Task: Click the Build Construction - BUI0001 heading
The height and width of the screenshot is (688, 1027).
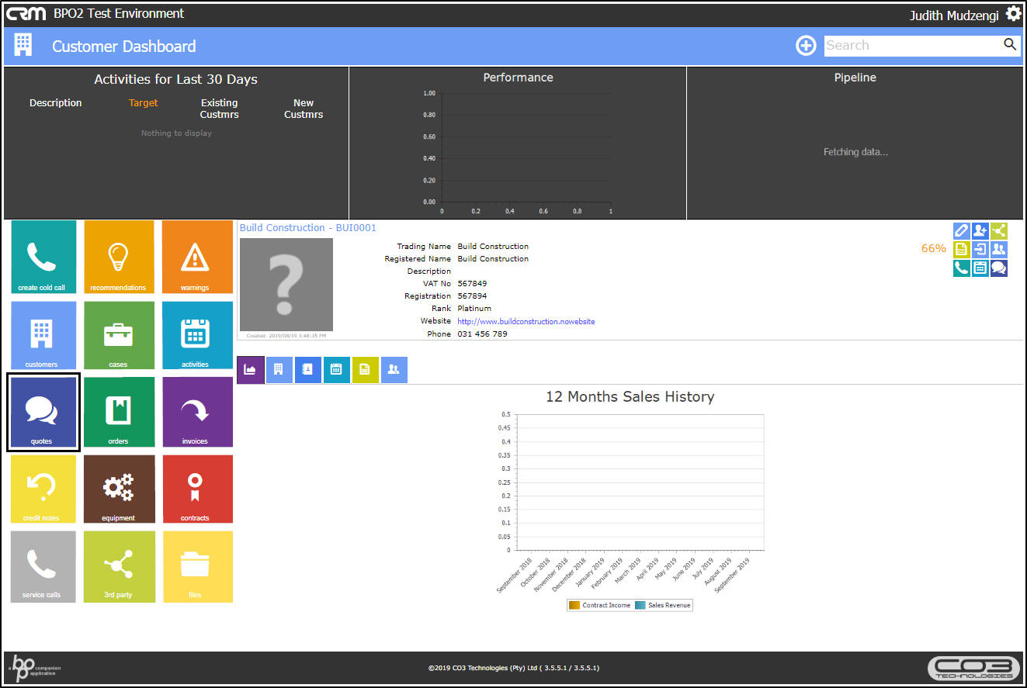Action: (x=308, y=228)
